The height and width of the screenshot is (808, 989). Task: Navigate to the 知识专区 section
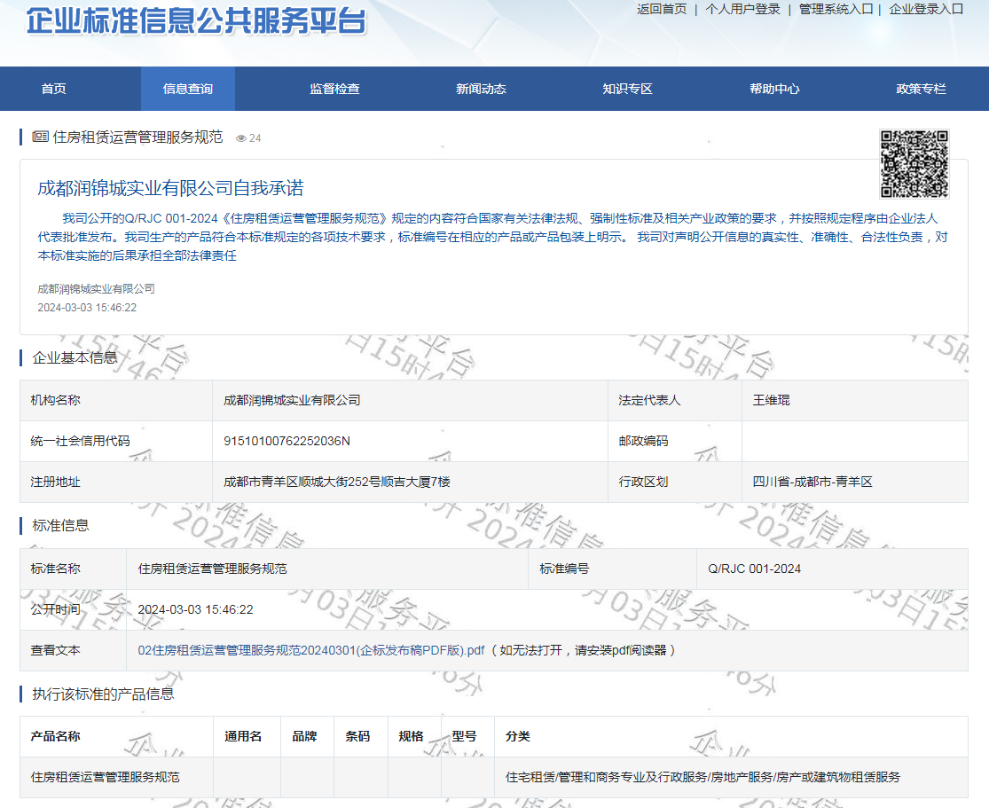click(x=627, y=89)
